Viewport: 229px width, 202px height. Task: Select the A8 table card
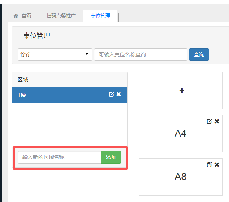pos(180,177)
